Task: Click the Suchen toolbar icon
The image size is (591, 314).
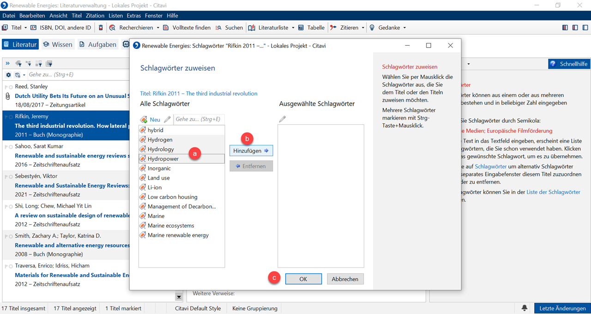Action: (x=219, y=28)
